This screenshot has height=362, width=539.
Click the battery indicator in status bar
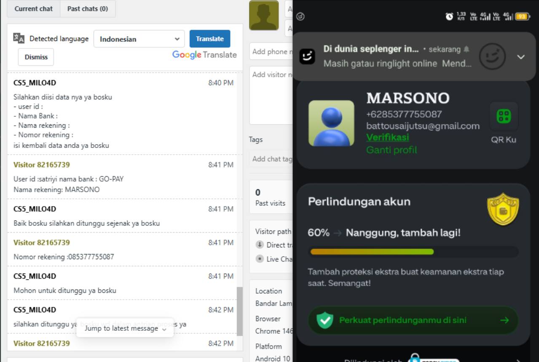coord(522,16)
